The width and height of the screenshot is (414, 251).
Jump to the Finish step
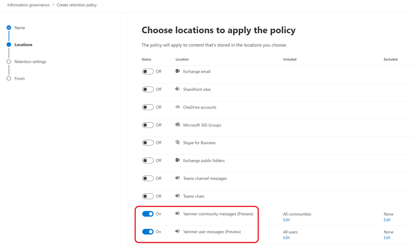(19, 79)
